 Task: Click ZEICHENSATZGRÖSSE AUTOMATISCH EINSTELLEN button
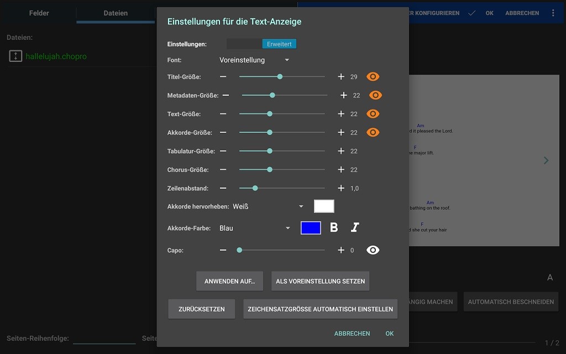[x=320, y=309]
